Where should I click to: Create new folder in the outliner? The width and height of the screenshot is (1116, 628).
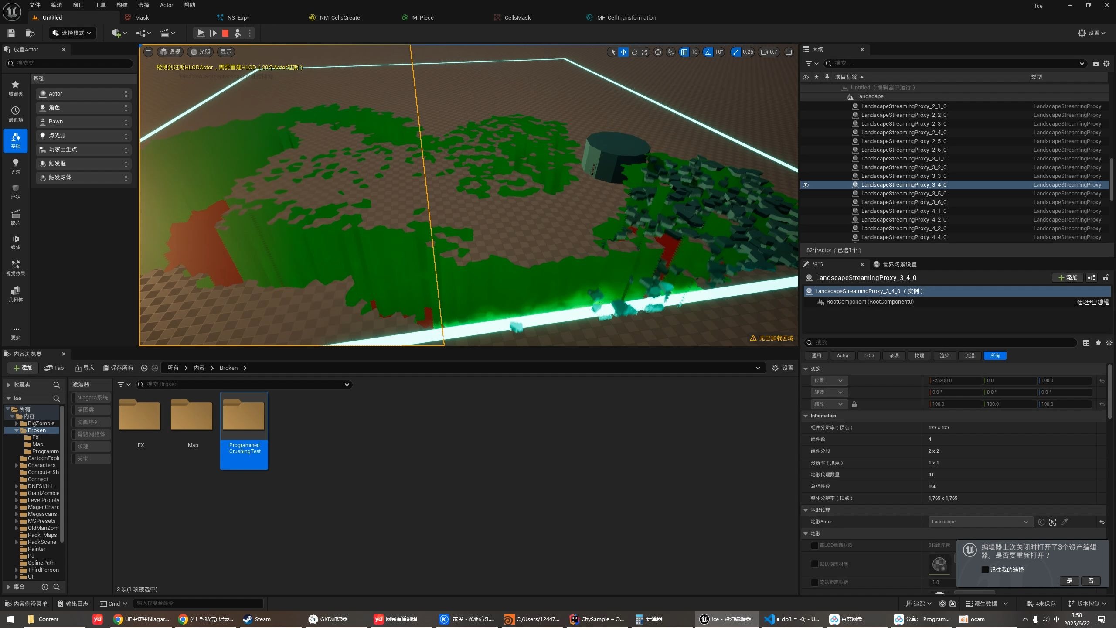click(1096, 64)
